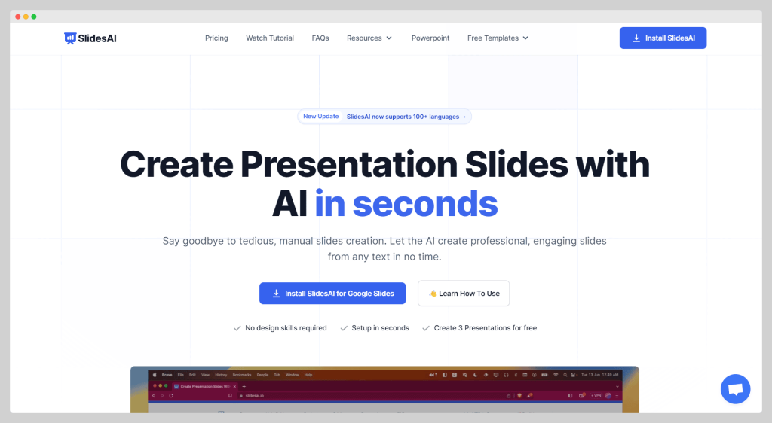Screen dimensions: 772x423
Task: Open the 100+ languages announcement link
Action: point(406,117)
